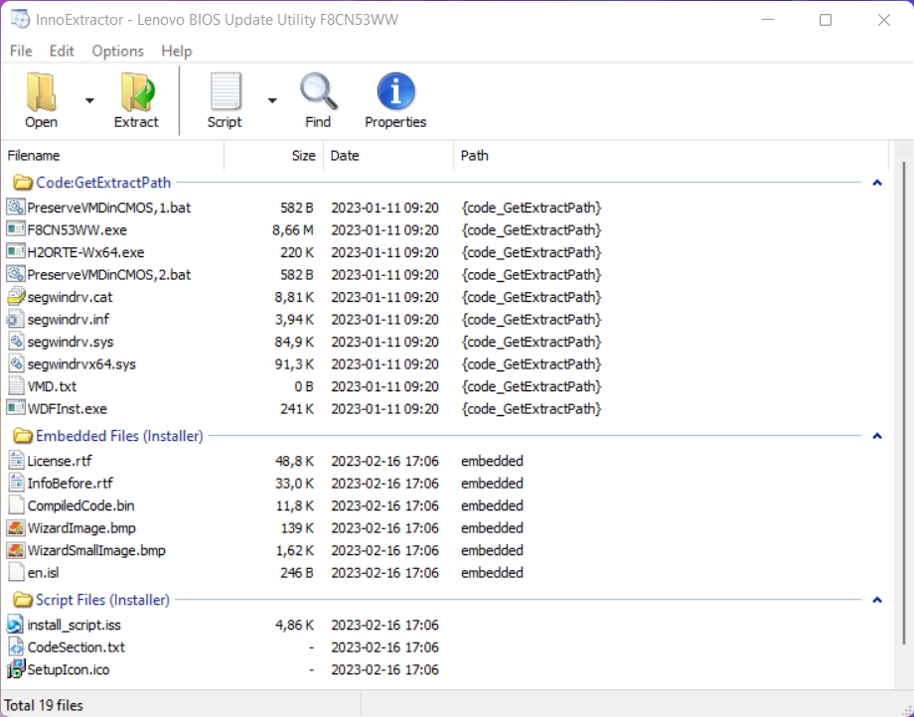This screenshot has width=914, height=717.
Task: Click the CodeSection.txt file icon
Action: coord(16,647)
